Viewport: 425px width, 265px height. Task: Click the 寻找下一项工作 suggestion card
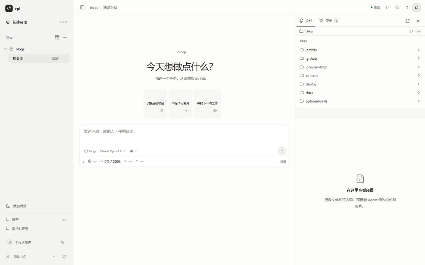pos(207,103)
